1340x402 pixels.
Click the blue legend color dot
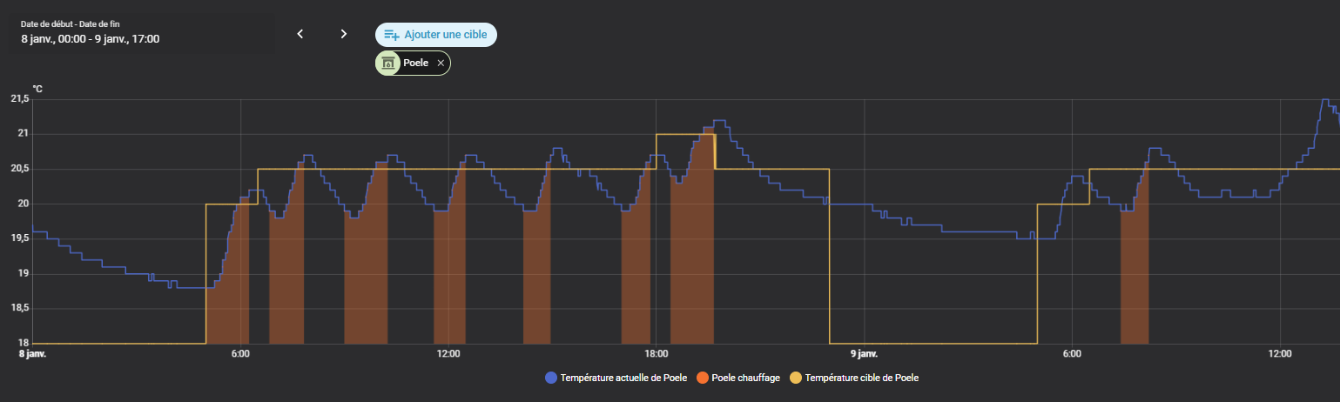(550, 378)
